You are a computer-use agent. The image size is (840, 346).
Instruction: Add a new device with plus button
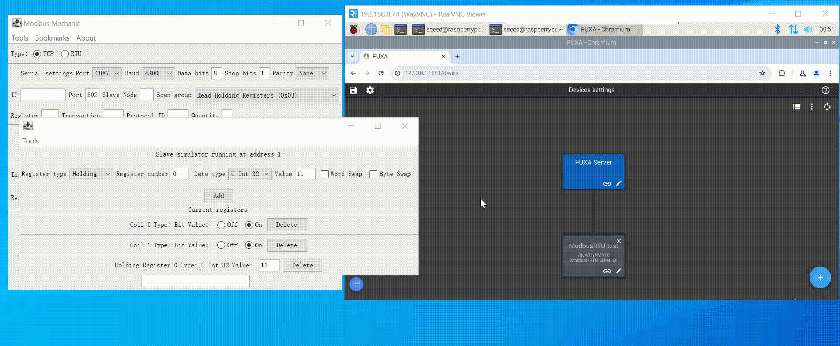tap(820, 278)
